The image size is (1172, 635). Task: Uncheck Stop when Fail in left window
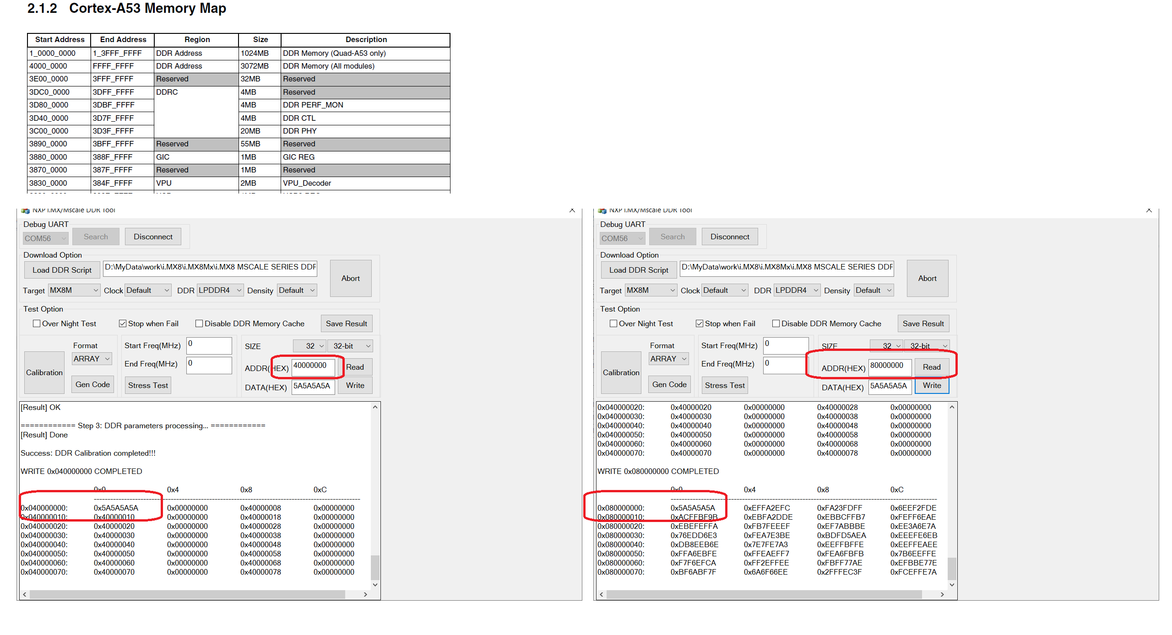pos(123,323)
